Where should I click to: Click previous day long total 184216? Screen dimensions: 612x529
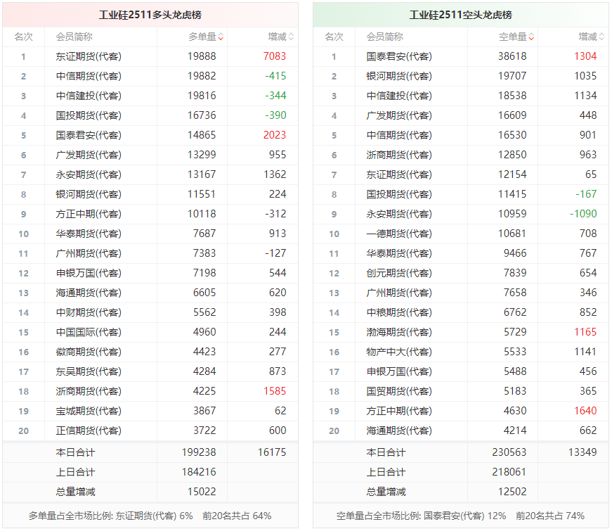[x=199, y=472]
